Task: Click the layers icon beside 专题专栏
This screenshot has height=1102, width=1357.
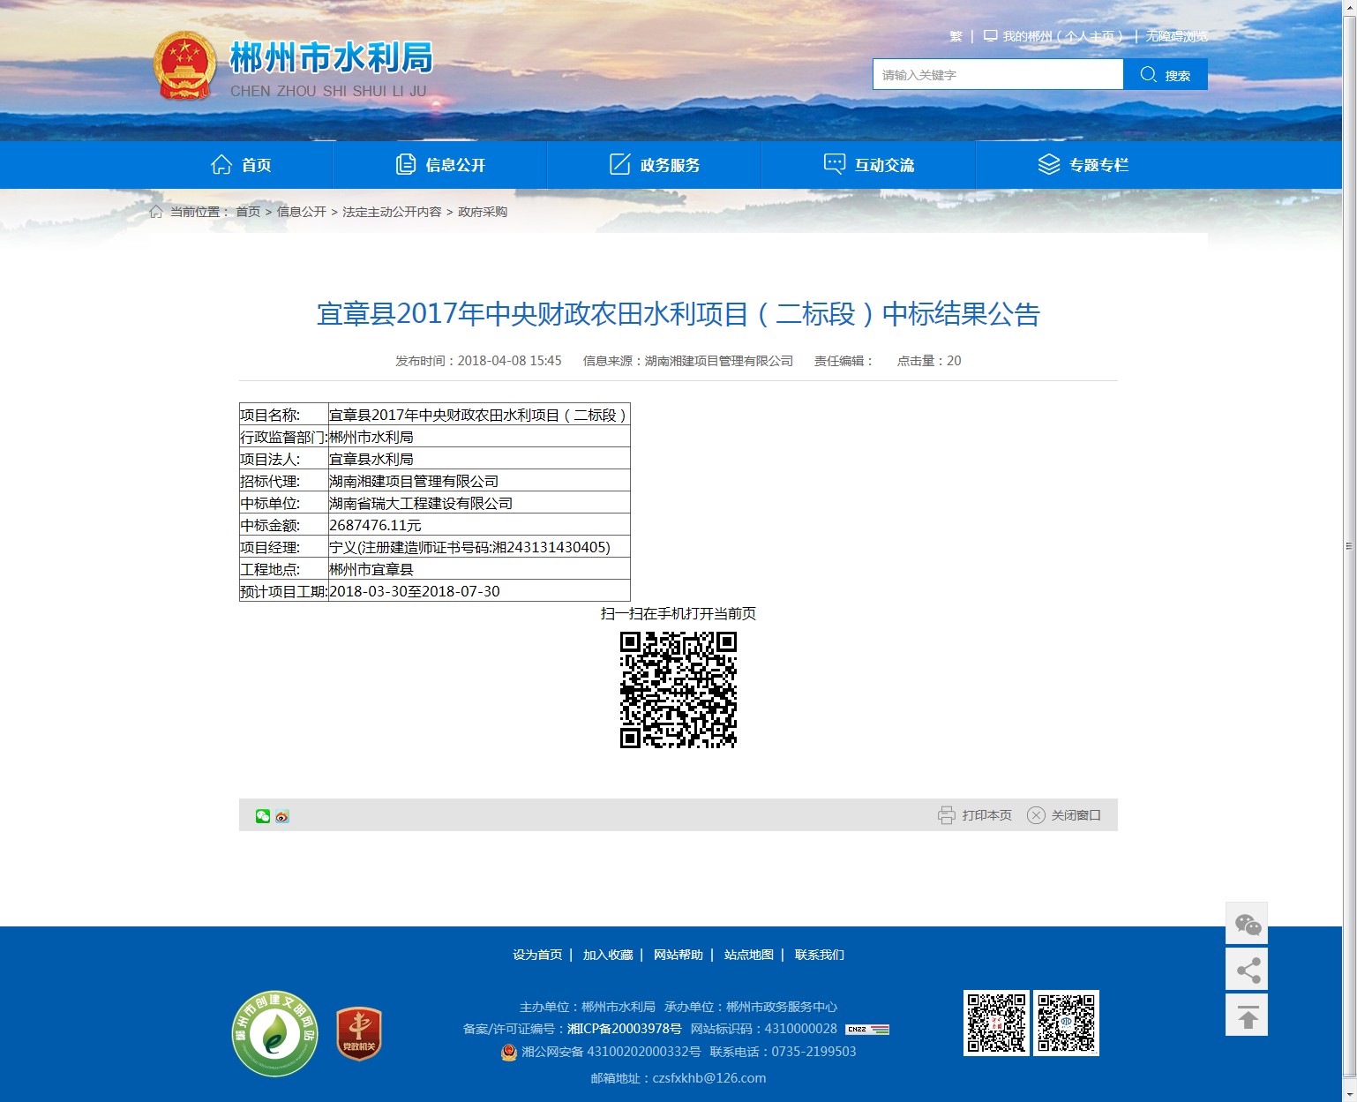Action: pos(1049,164)
